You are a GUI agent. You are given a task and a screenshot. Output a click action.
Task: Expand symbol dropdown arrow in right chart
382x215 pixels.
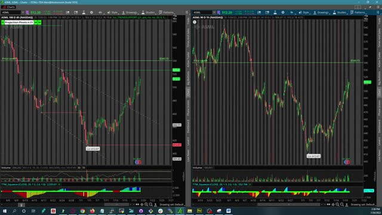pos(214,13)
